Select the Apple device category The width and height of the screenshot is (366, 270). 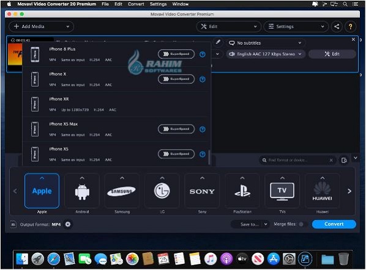click(x=42, y=191)
